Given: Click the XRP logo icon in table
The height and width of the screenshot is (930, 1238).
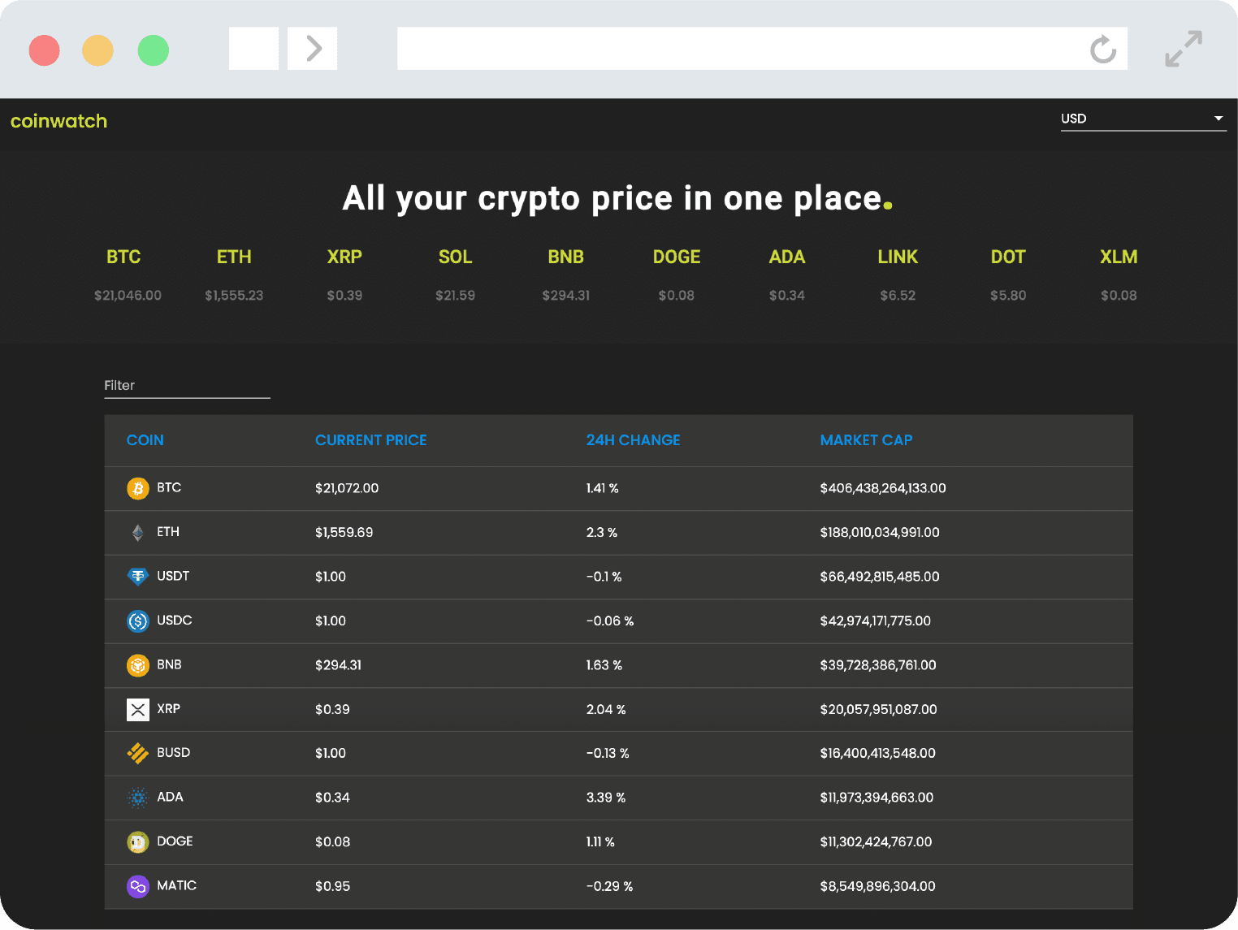Looking at the screenshot, I should pos(138,710).
